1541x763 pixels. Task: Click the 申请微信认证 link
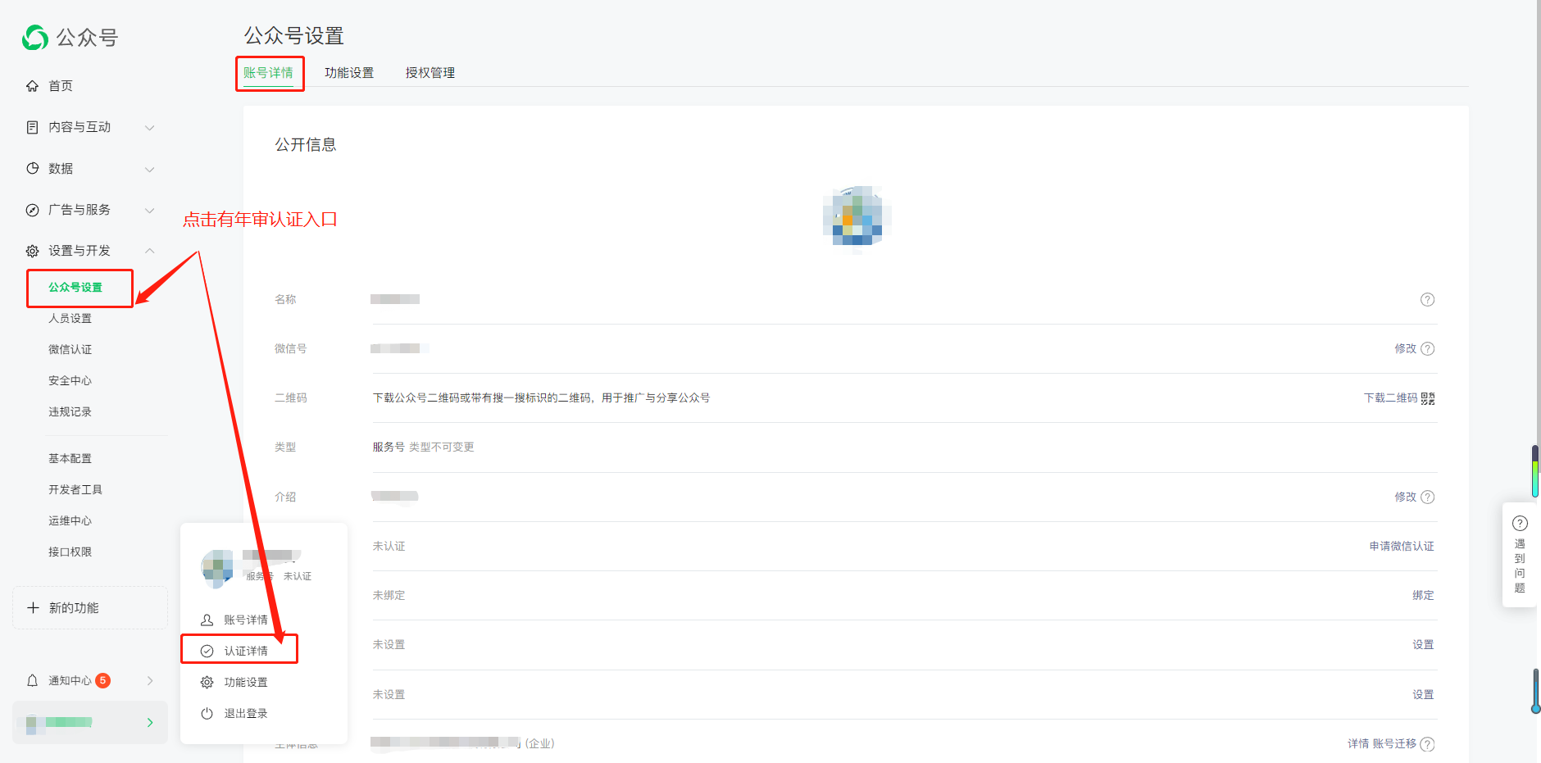point(1401,547)
